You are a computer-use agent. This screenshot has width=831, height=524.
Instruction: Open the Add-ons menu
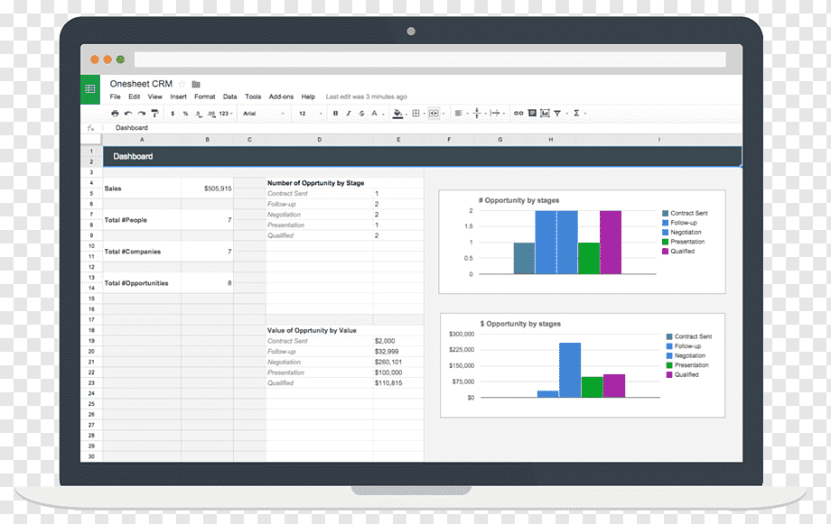[281, 97]
